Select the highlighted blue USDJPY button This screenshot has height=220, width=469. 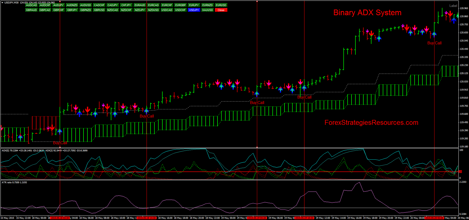point(194,10)
